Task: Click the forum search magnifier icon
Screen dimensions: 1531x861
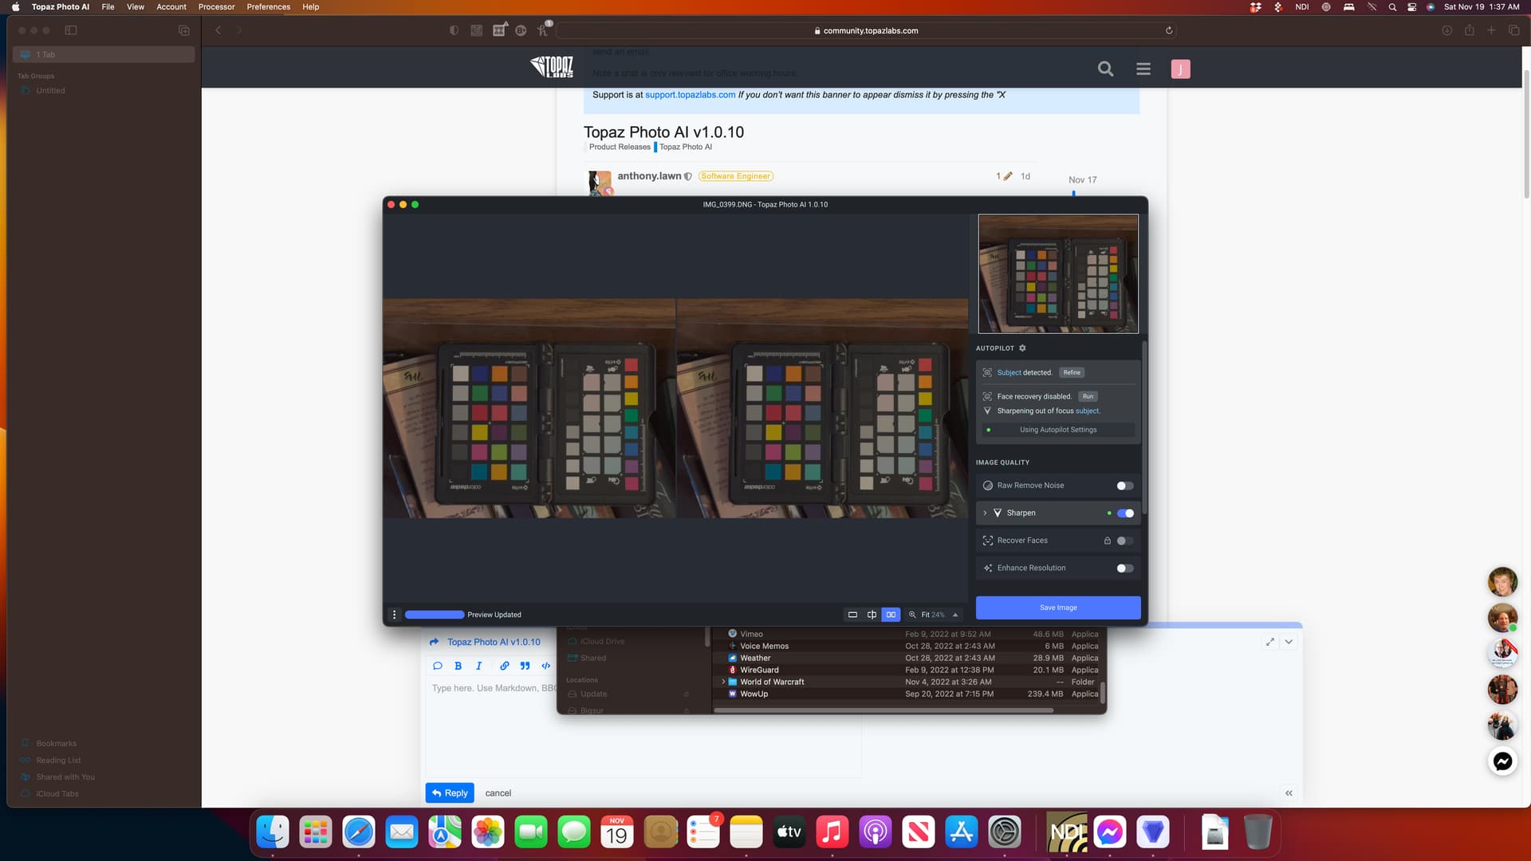Action: coord(1105,69)
